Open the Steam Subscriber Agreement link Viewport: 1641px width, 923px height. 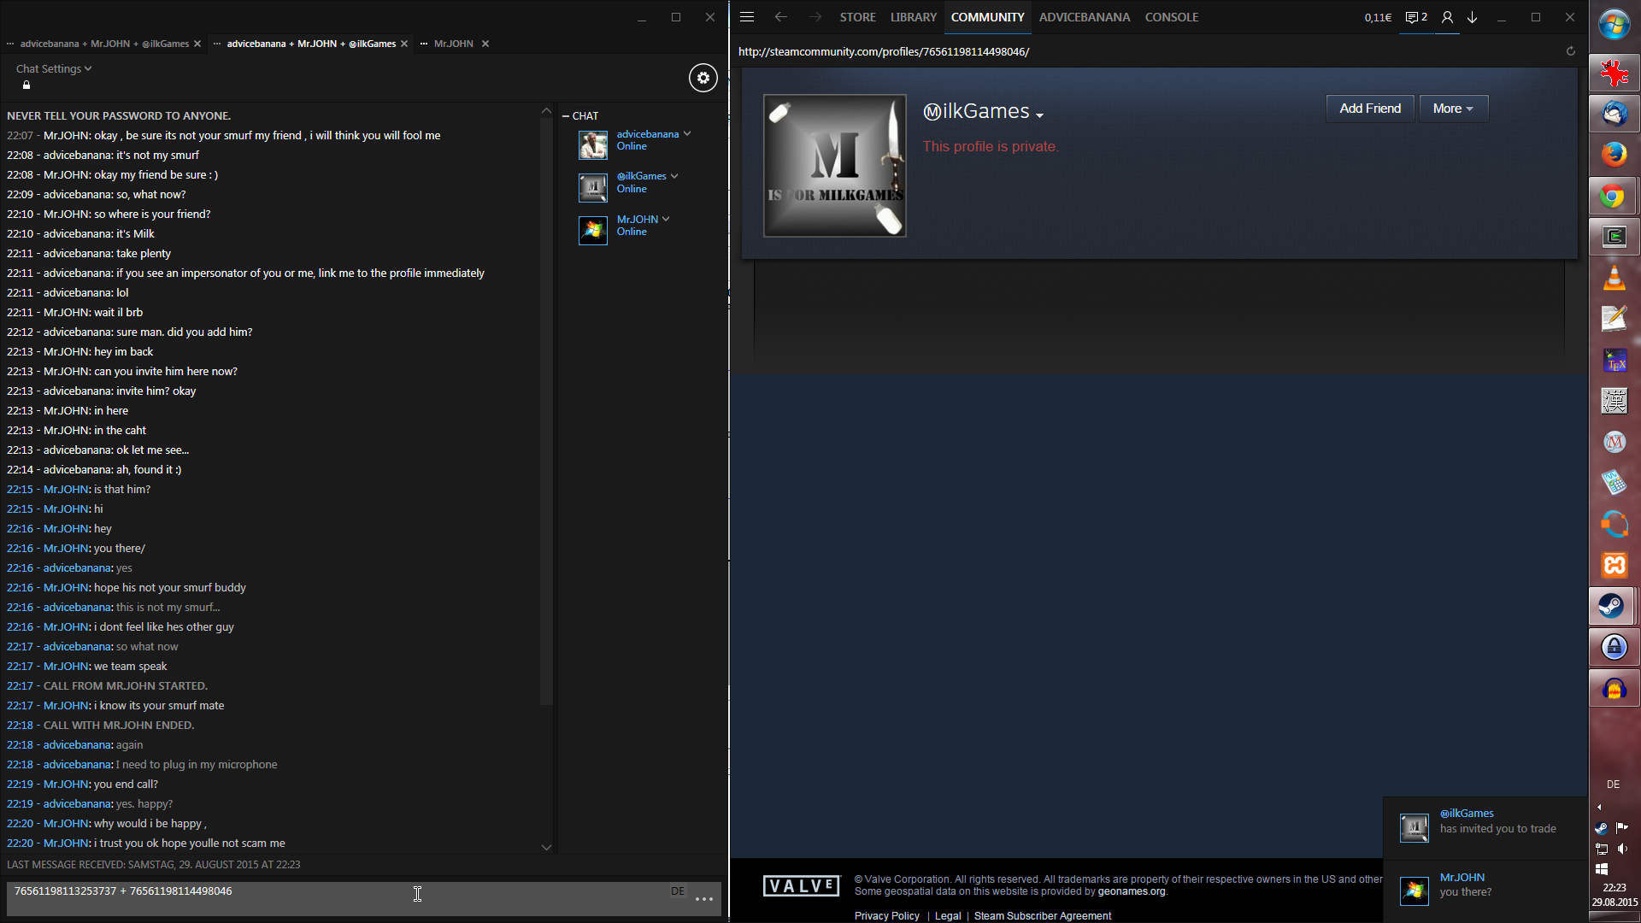(1042, 915)
